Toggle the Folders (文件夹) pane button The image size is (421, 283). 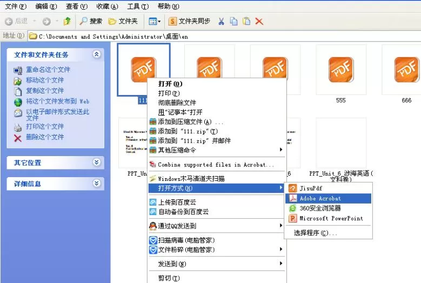(123, 21)
